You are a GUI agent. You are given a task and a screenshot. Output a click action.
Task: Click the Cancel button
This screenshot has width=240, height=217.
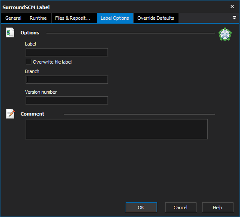(x=181, y=208)
